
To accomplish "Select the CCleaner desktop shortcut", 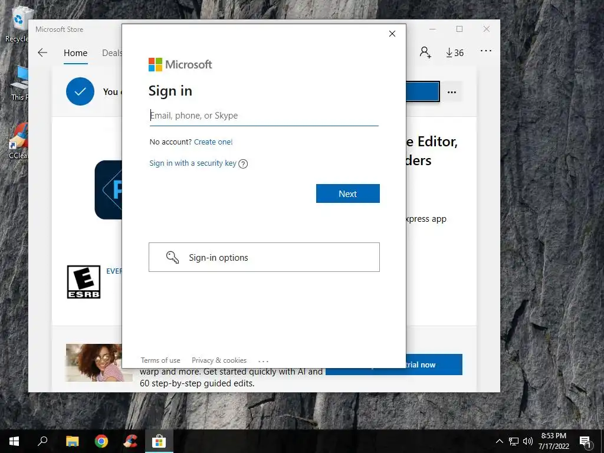I will tap(18, 140).
